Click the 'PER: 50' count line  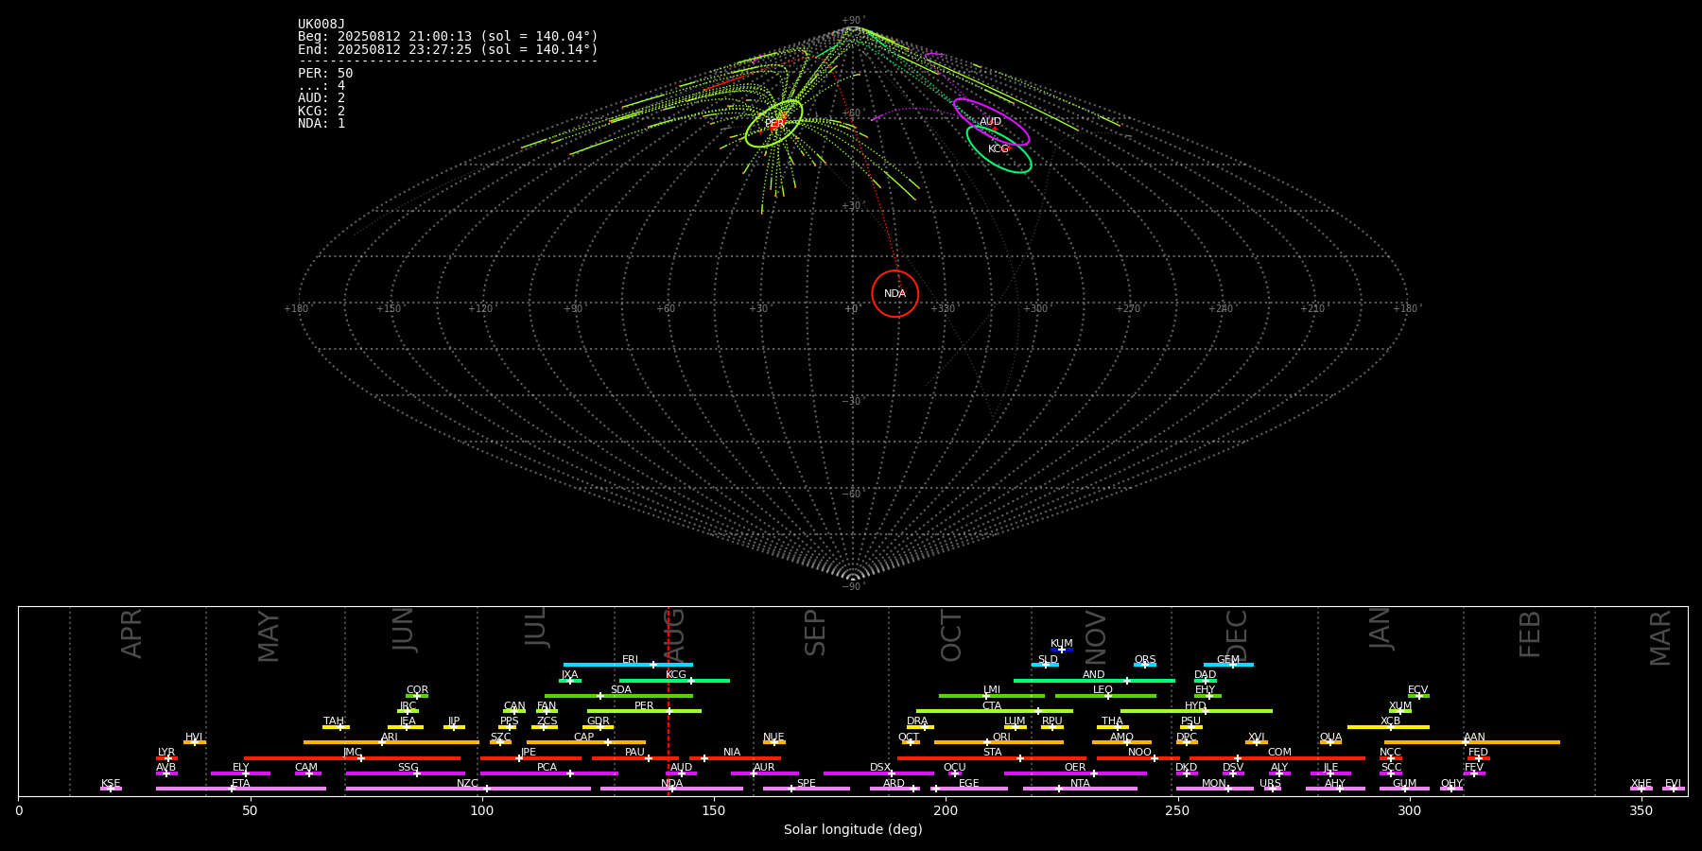[x=325, y=74]
